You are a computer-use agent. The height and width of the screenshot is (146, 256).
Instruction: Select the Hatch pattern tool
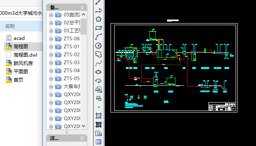click(99, 116)
